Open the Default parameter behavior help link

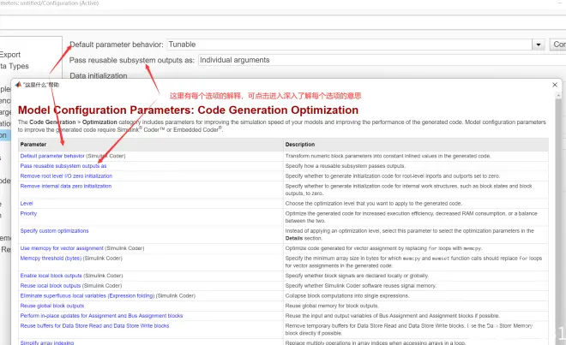pos(52,156)
